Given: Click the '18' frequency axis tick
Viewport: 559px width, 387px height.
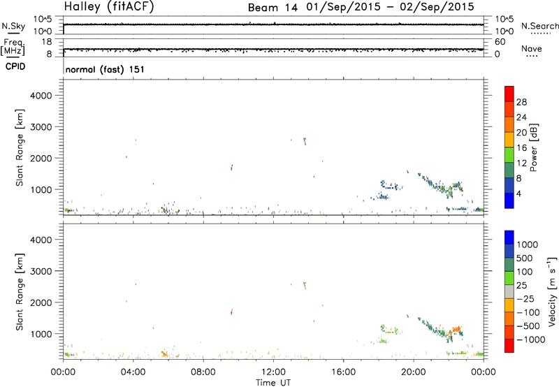Looking at the screenshot, I should coord(47,42).
